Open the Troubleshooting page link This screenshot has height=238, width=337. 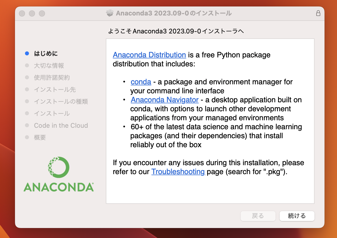pos(178,172)
